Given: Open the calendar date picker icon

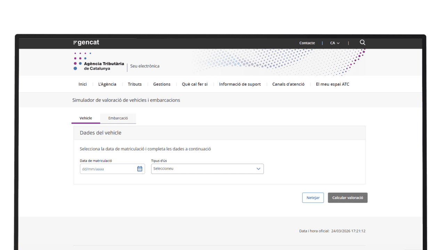Looking at the screenshot, I should pyautogui.click(x=140, y=169).
